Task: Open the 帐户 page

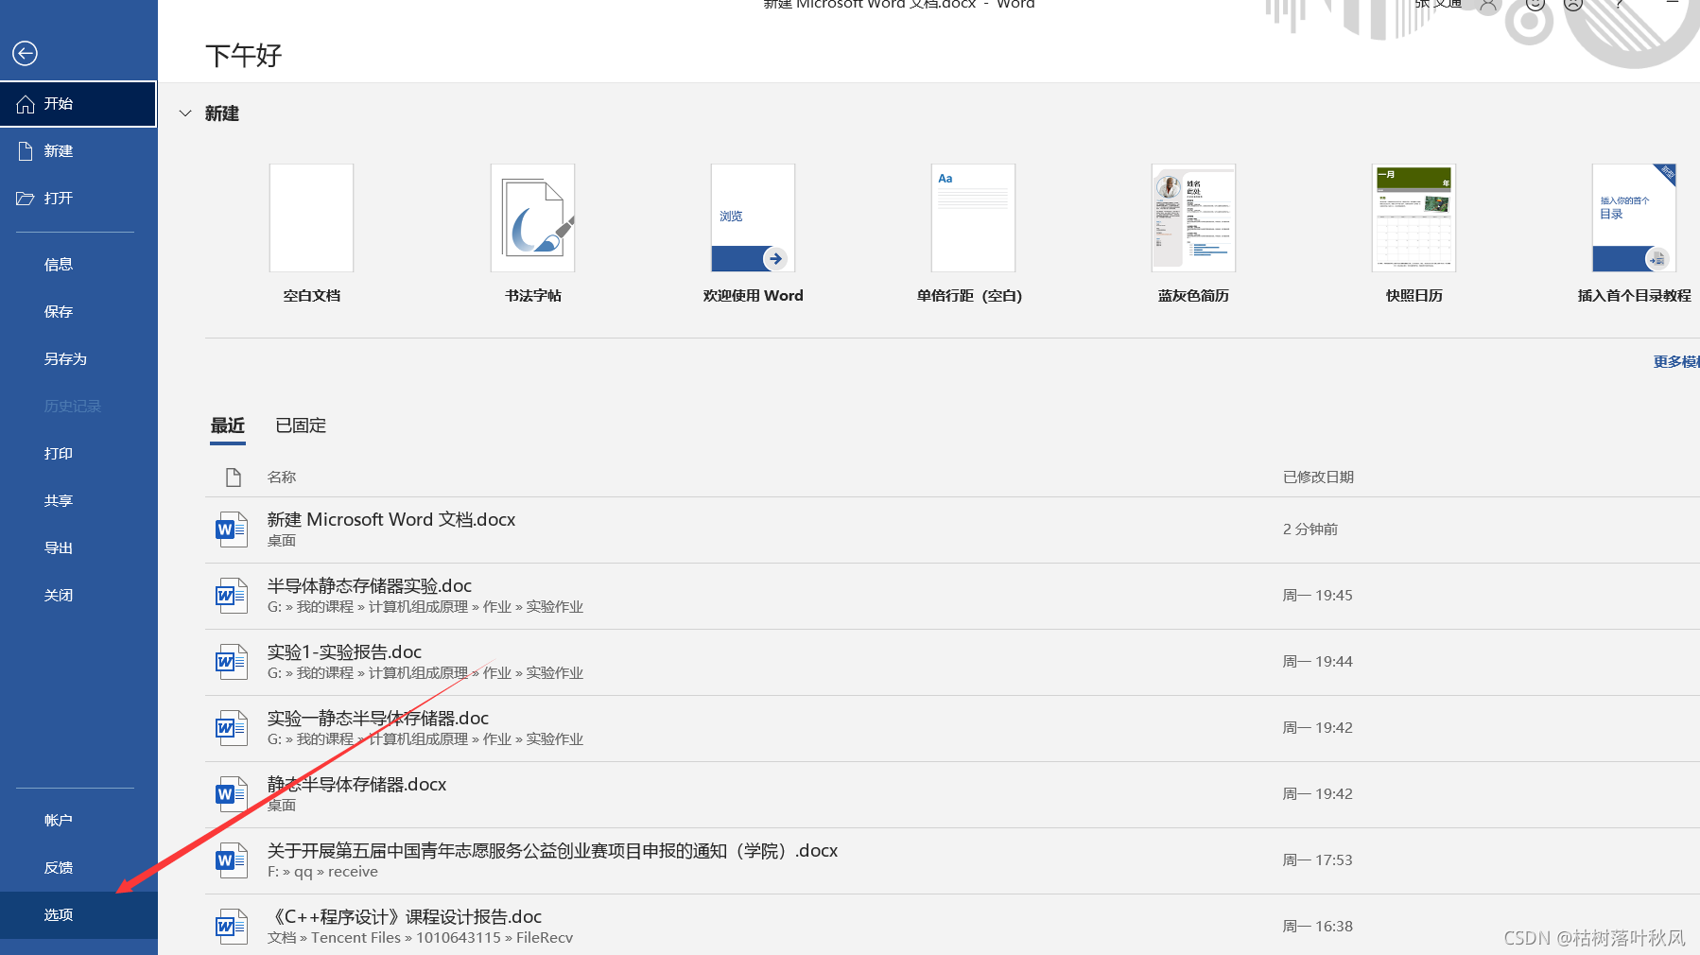Action: coord(78,821)
